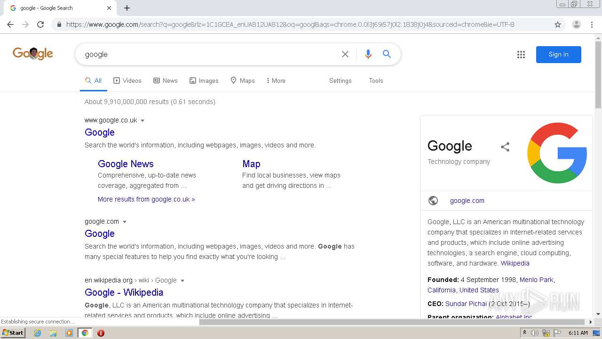
Task: Click the horizontal scroll right arrow
Action: point(591,322)
